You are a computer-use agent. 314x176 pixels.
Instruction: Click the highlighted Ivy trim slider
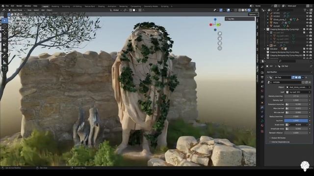point(296,121)
